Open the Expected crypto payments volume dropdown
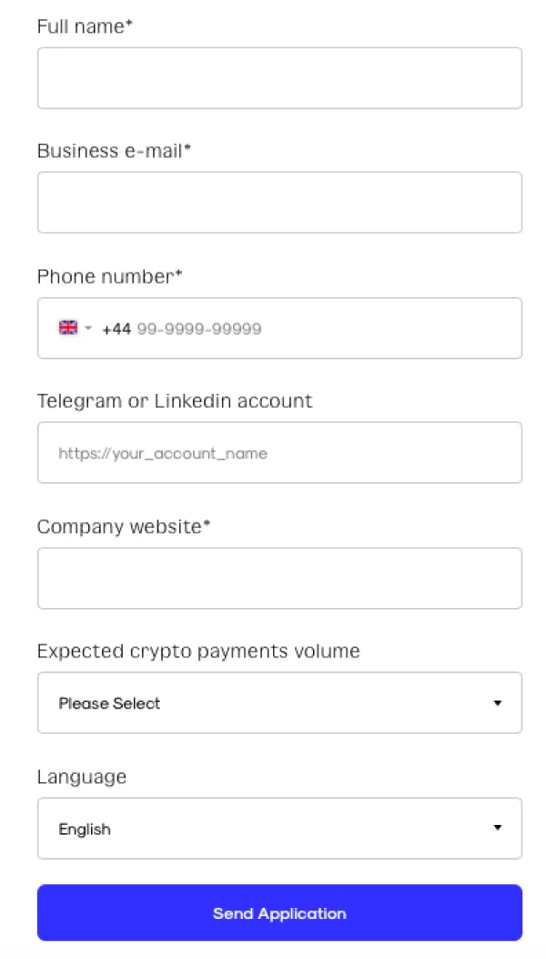This screenshot has width=546, height=959. pos(279,702)
